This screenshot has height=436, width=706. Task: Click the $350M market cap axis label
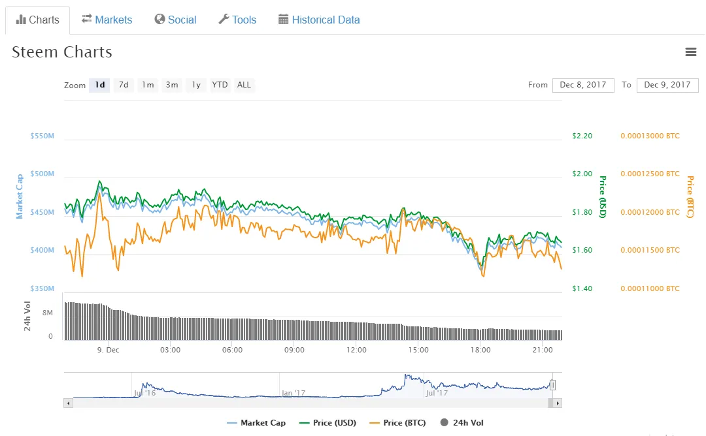42,288
